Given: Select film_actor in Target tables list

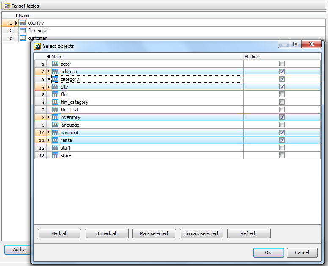Looking at the screenshot, I should click(38, 30).
